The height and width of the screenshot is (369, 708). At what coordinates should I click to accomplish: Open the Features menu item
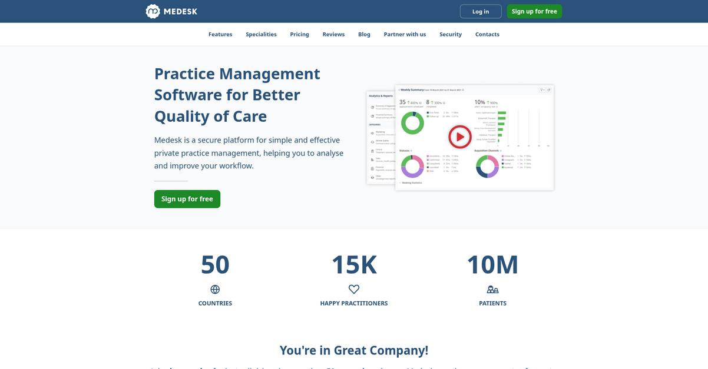(x=220, y=34)
